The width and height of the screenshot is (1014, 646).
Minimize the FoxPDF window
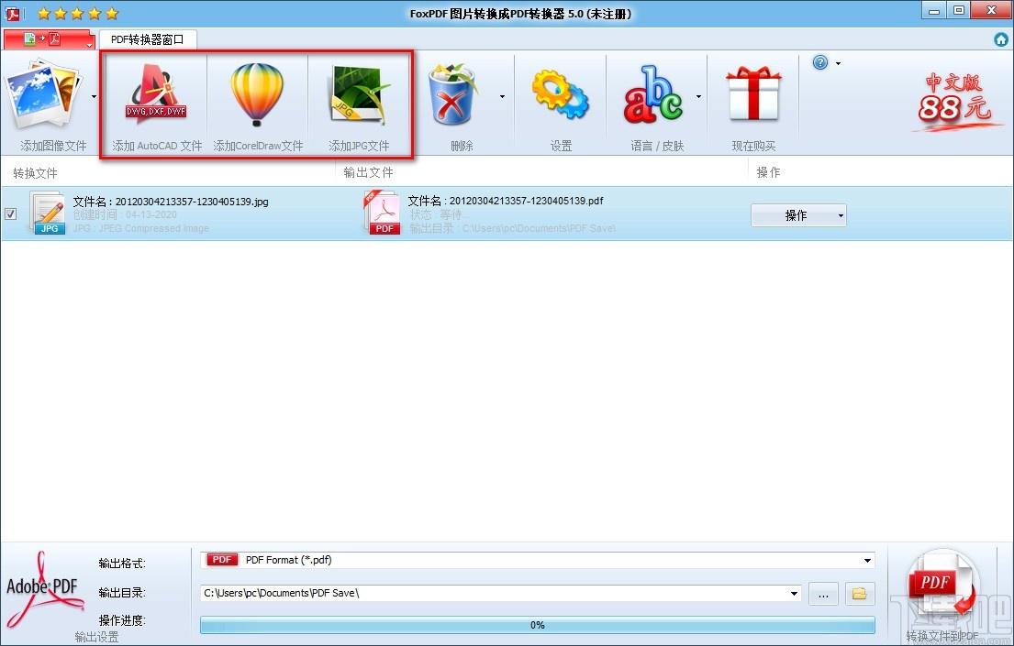934,10
